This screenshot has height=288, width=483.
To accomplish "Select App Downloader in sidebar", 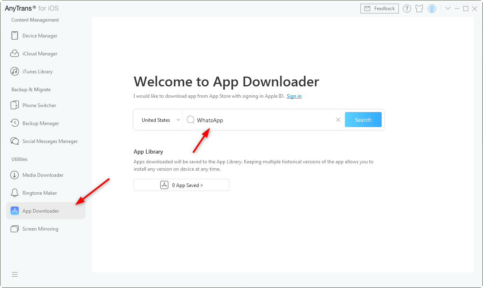I will tap(46, 211).
